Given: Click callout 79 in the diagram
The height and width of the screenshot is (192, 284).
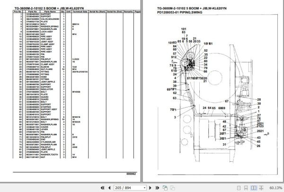Looking at the screenshot, I should [x=205, y=68].
